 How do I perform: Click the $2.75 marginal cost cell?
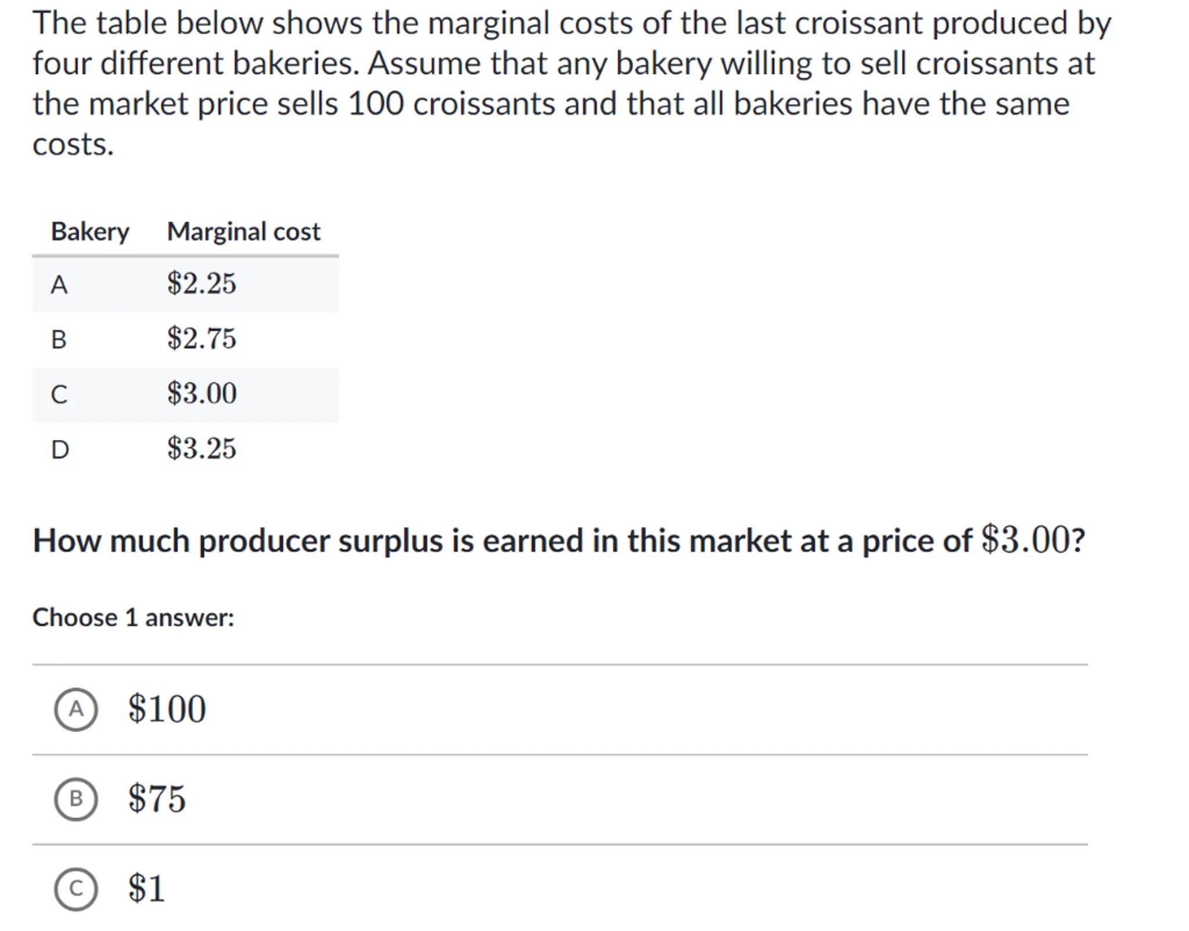(201, 339)
